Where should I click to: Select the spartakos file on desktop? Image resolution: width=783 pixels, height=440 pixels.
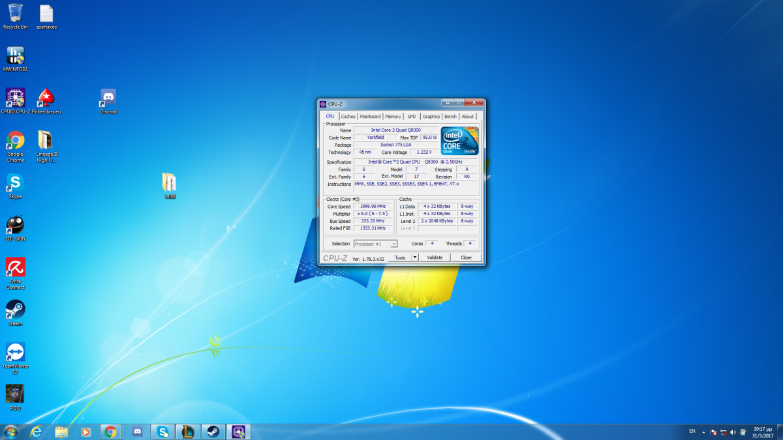click(46, 16)
